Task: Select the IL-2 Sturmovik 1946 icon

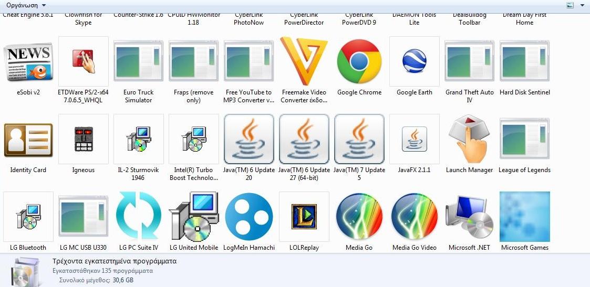Action: [139, 139]
